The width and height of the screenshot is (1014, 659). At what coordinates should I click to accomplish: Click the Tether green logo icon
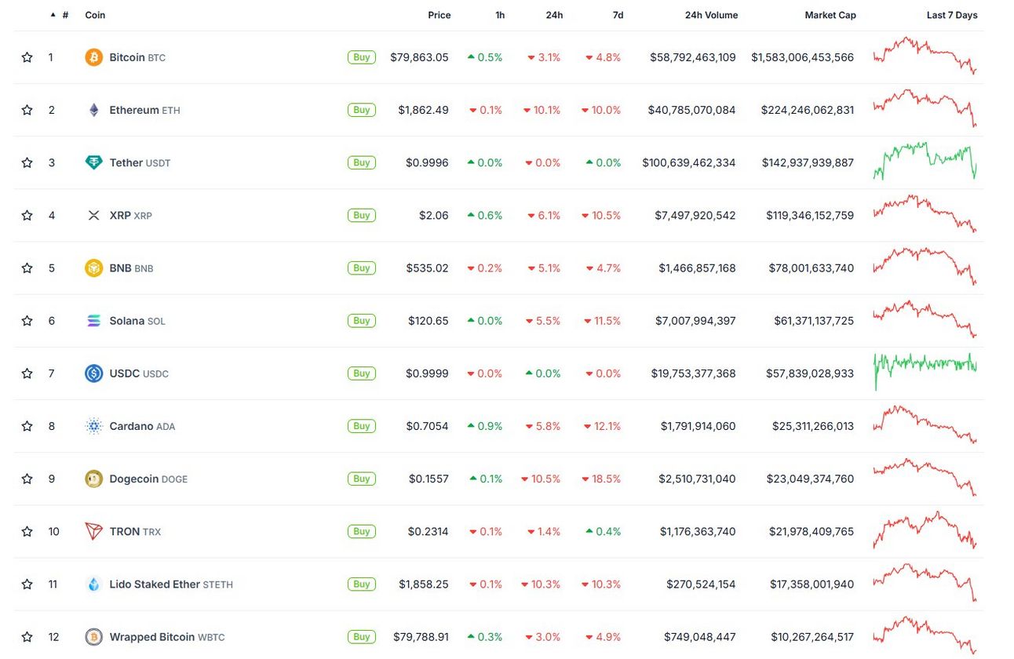coord(94,162)
